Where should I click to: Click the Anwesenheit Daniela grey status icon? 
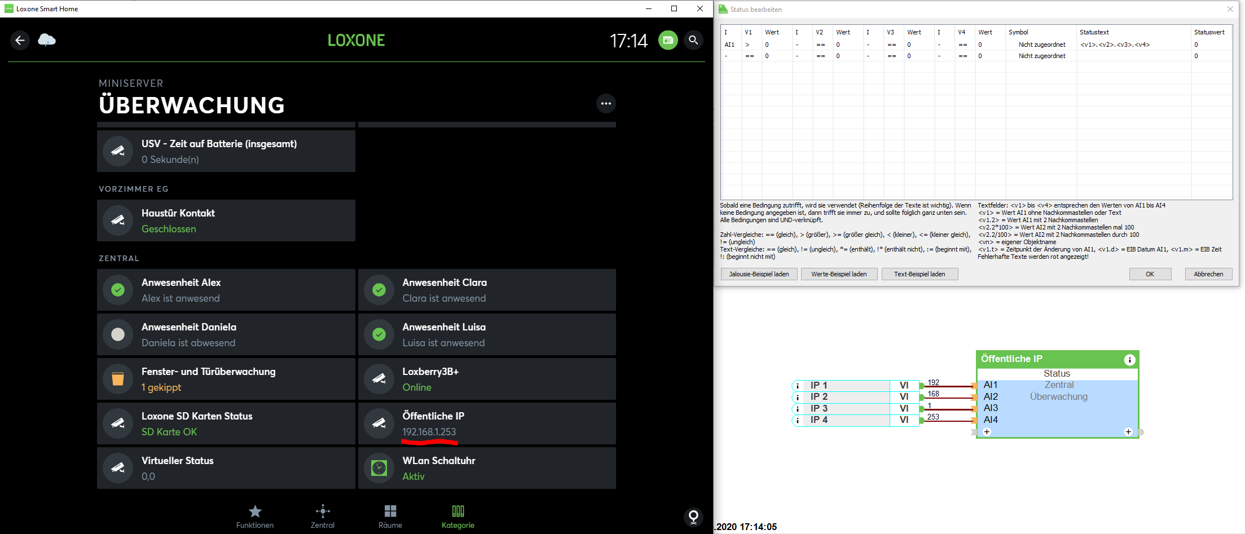pyautogui.click(x=118, y=334)
